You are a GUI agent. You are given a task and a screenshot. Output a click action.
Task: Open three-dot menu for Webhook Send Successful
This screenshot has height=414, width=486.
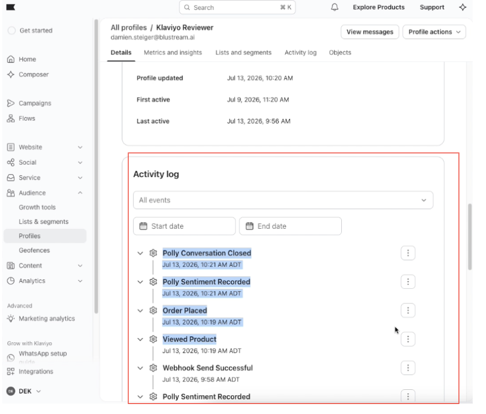pyautogui.click(x=408, y=368)
